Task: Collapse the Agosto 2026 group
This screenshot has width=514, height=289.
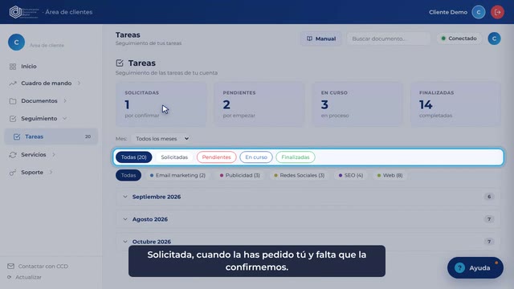Action: 125,219
